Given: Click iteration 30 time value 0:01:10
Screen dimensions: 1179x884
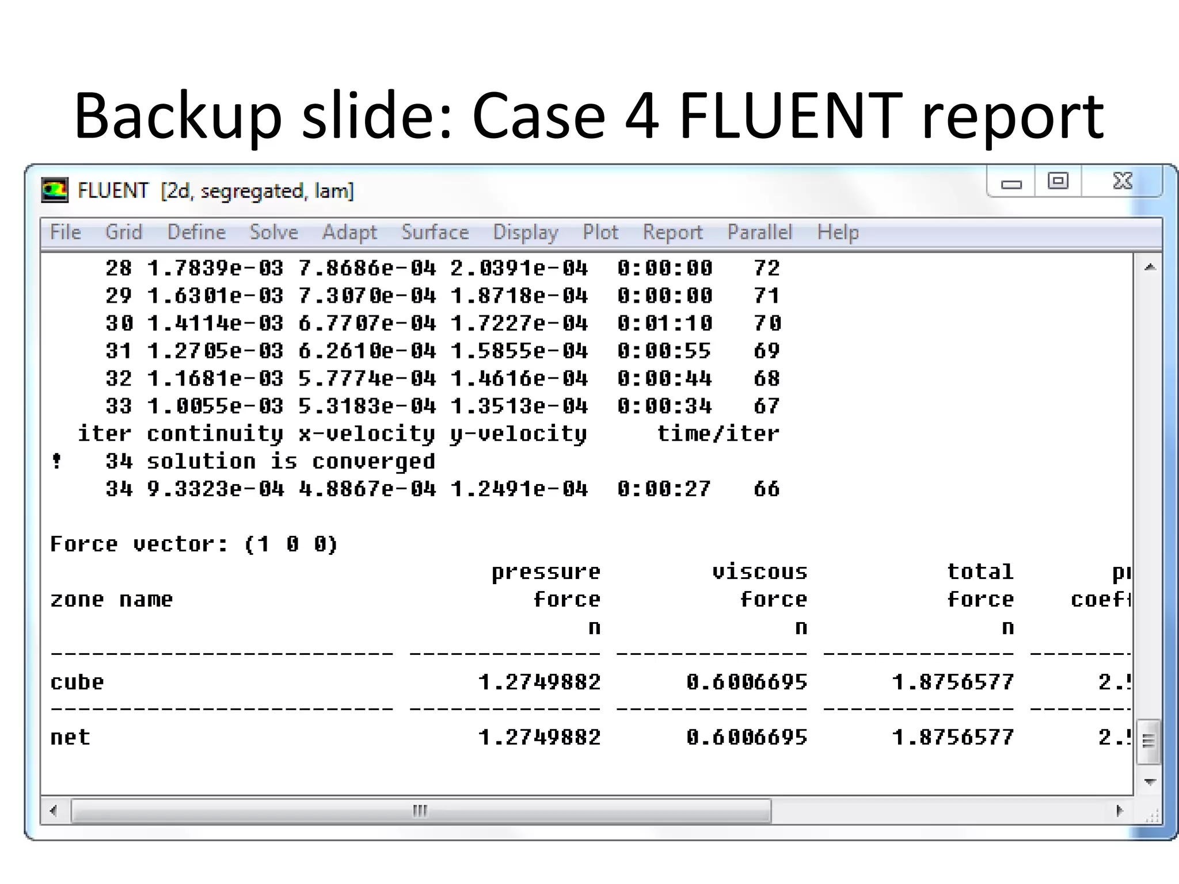Looking at the screenshot, I should tap(665, 323).
